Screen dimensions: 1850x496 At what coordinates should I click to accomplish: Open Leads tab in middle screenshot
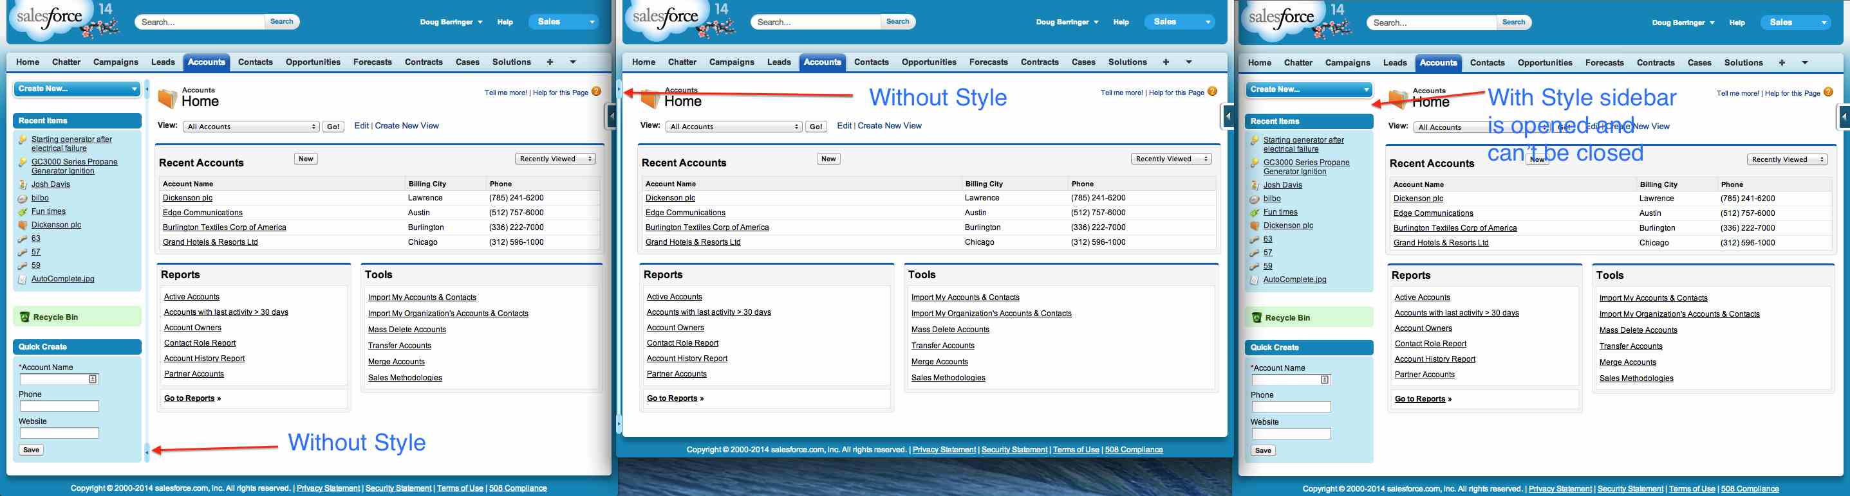click(780, 62)
